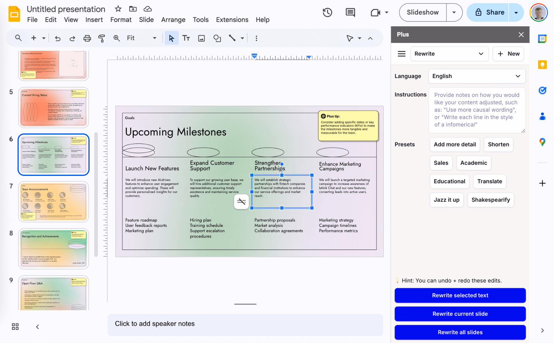Open the search menus magnifier tool
Screen dimensions: 554x343
coord(18,38)
